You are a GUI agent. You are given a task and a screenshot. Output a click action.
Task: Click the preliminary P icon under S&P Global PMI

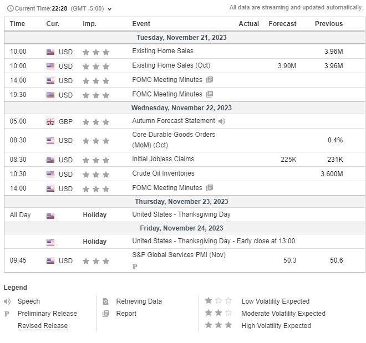(135, 267)
